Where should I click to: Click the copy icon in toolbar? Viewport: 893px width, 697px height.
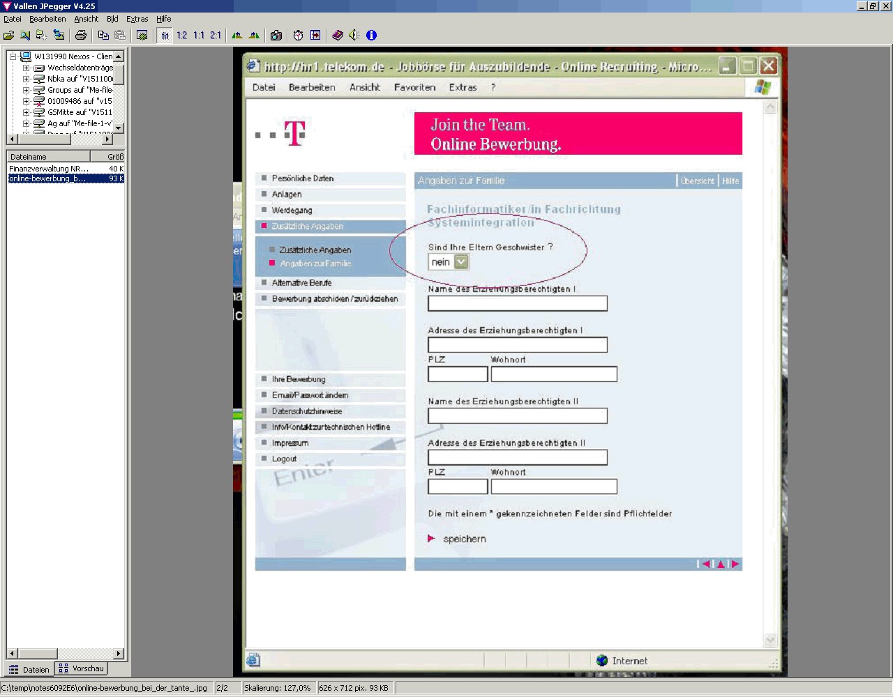[x=103, y=35]
